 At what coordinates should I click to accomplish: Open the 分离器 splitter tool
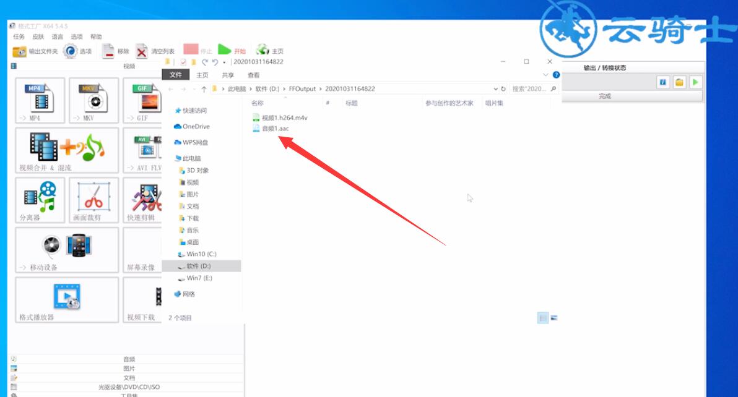[x=40, y=200]
